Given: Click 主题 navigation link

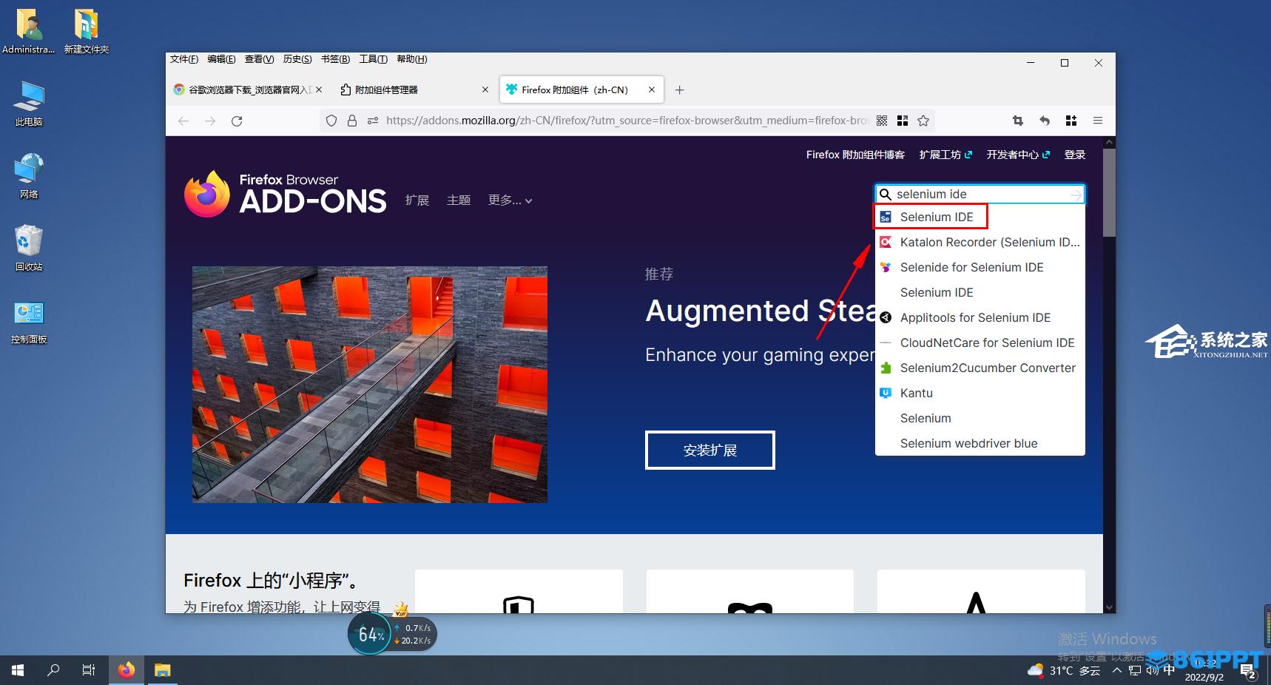Looking at the screenshot, I should [x=459, y=200].
